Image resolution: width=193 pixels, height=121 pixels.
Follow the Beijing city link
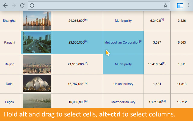9,64
